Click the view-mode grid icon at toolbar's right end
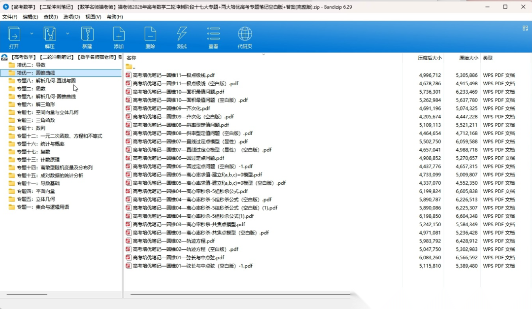 click(525, 29)
